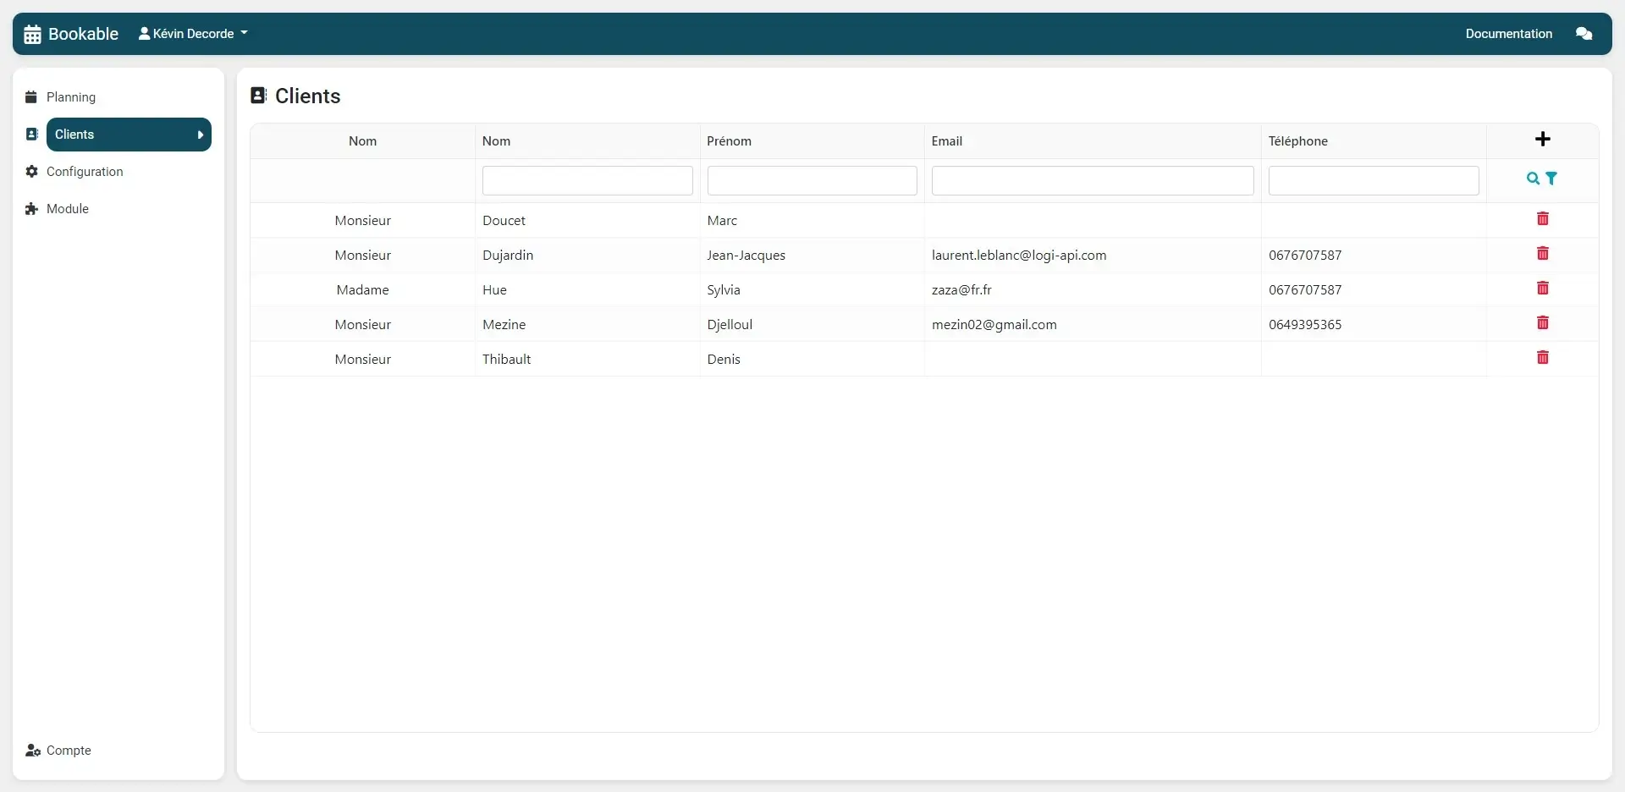Click email zaza@fr.fr
The width and height of the screenshot is (1625, 792).
[961, 290]
